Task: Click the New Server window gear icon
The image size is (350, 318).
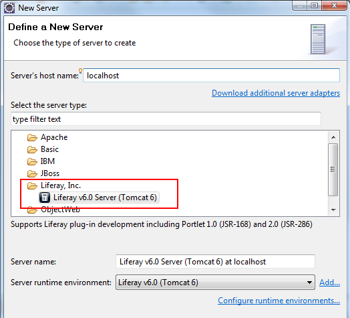Action: coord(9,8)
